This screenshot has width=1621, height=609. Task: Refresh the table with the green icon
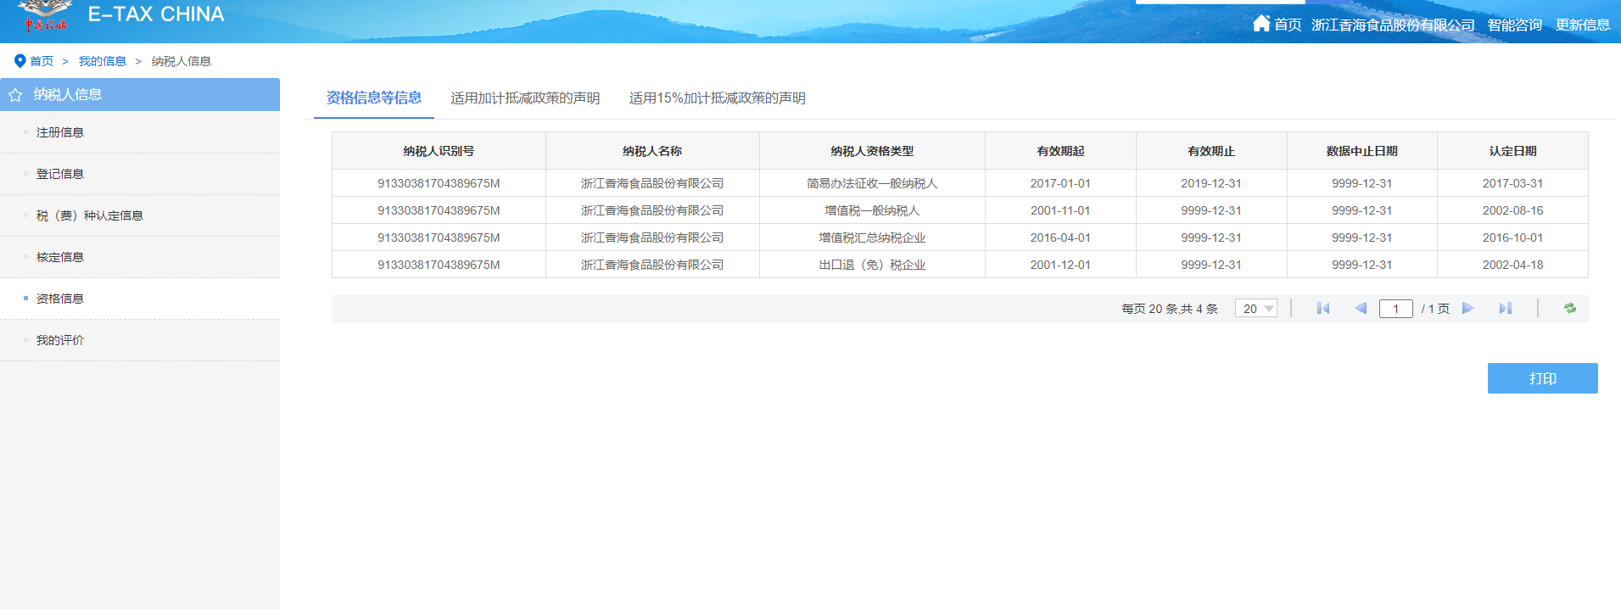click(x=1570, y=309)
